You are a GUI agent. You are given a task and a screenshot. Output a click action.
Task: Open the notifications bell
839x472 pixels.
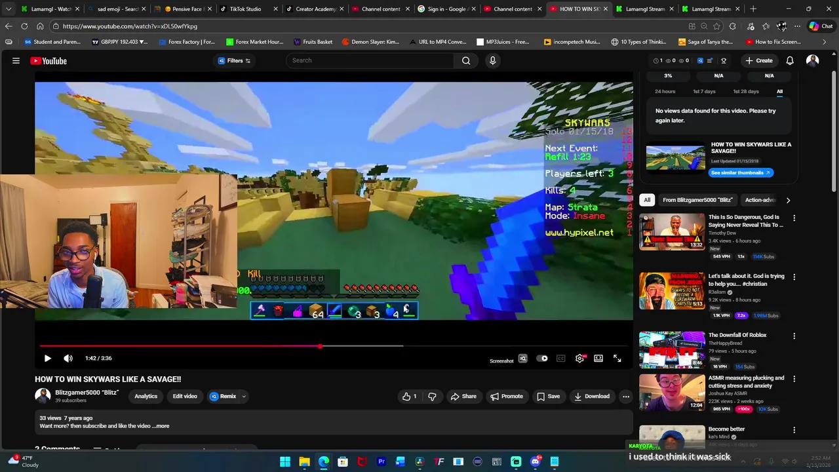coord(790,60)
